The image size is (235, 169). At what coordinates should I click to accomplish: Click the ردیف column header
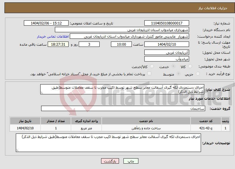tap(225, 121)
